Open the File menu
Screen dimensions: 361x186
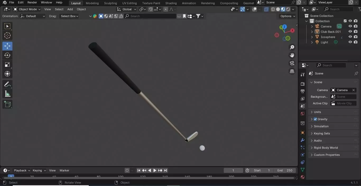[x=12, y=2]
